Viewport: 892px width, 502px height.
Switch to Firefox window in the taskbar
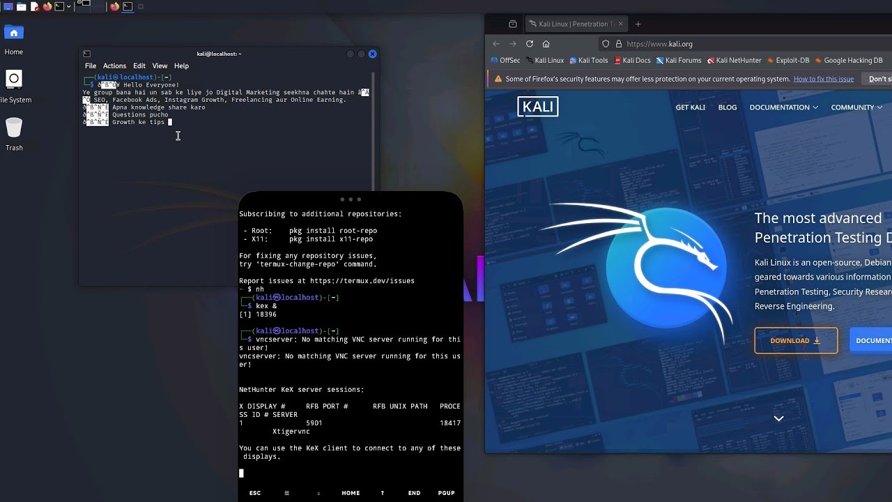(114, 6)
